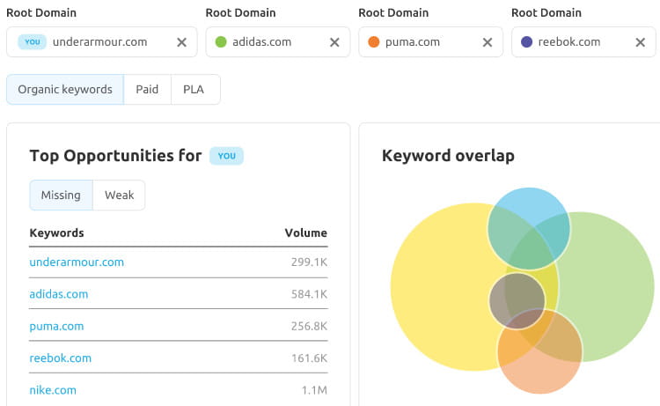
Task: Click the Top Opportunities for heading
Action: (115, 156)
